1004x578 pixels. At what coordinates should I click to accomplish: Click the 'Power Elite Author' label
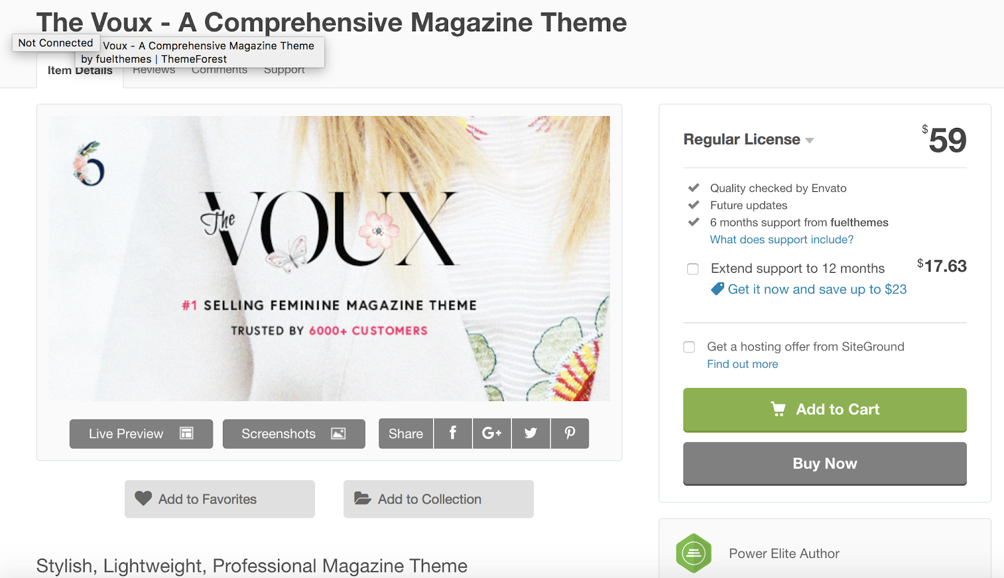coord(784,554)
